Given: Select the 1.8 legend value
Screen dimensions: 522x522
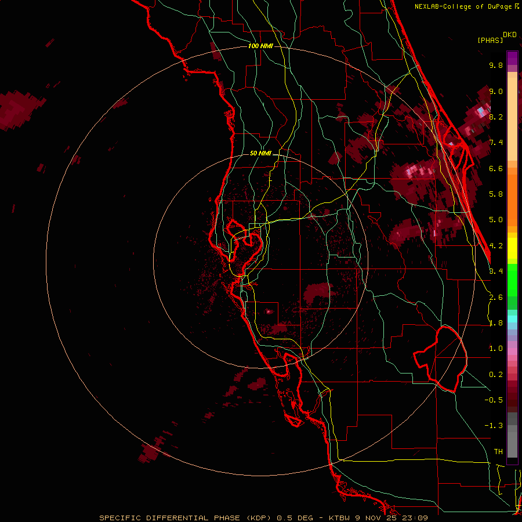Looking at the screenshot, I should (496, 323).
